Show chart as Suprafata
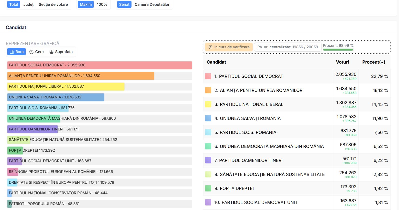 coord(61,52)
